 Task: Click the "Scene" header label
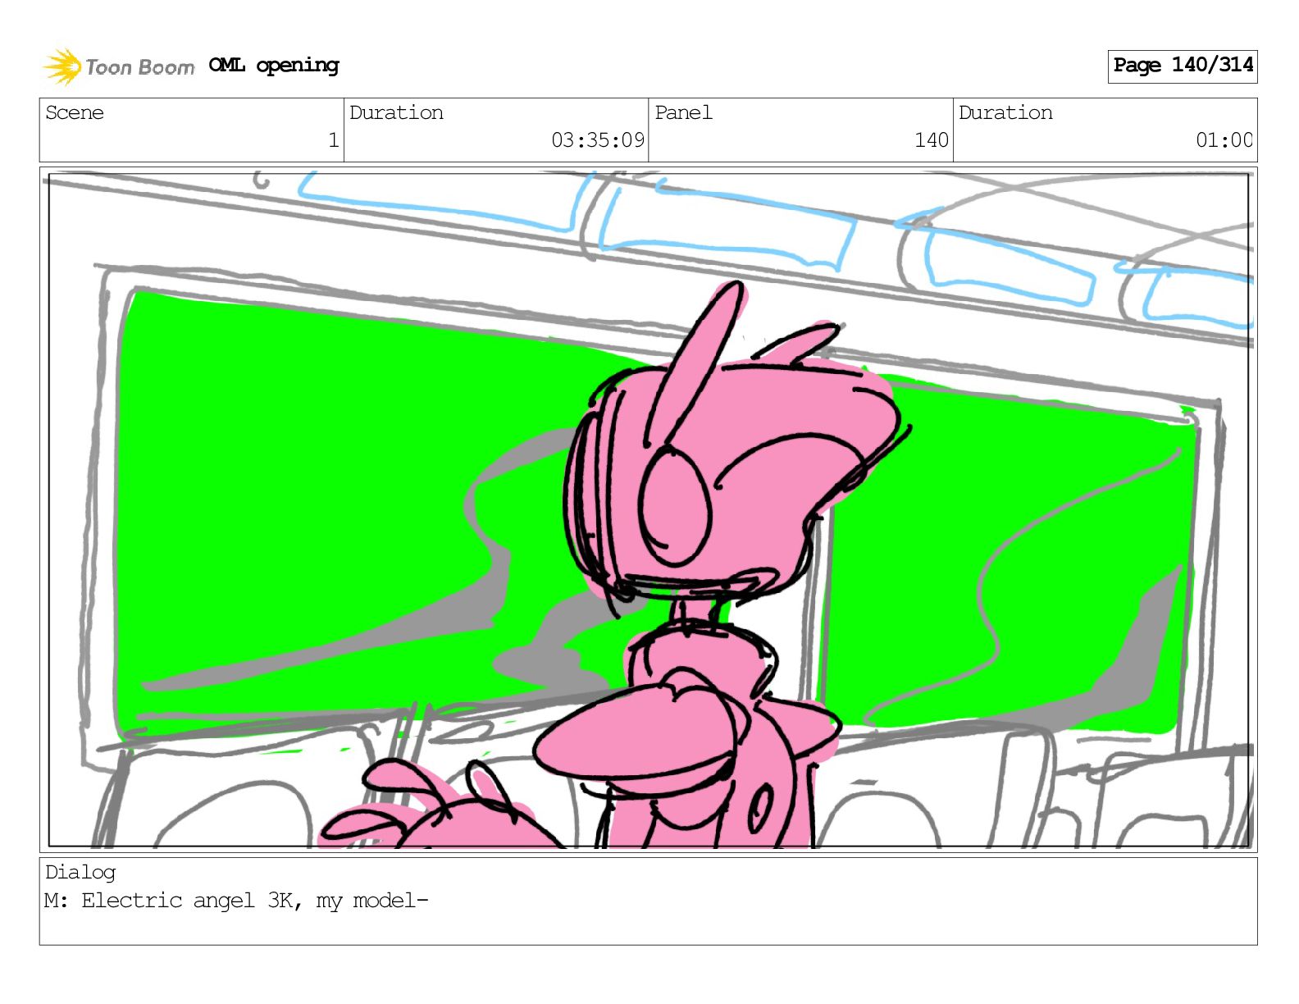point(75,112)
